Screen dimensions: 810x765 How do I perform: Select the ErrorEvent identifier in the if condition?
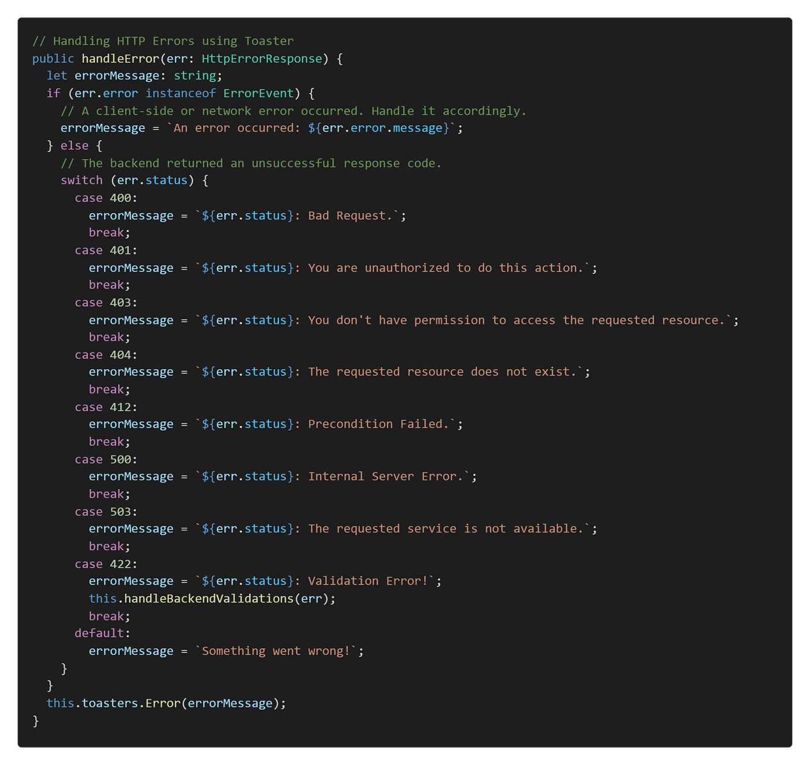(258, 93)
